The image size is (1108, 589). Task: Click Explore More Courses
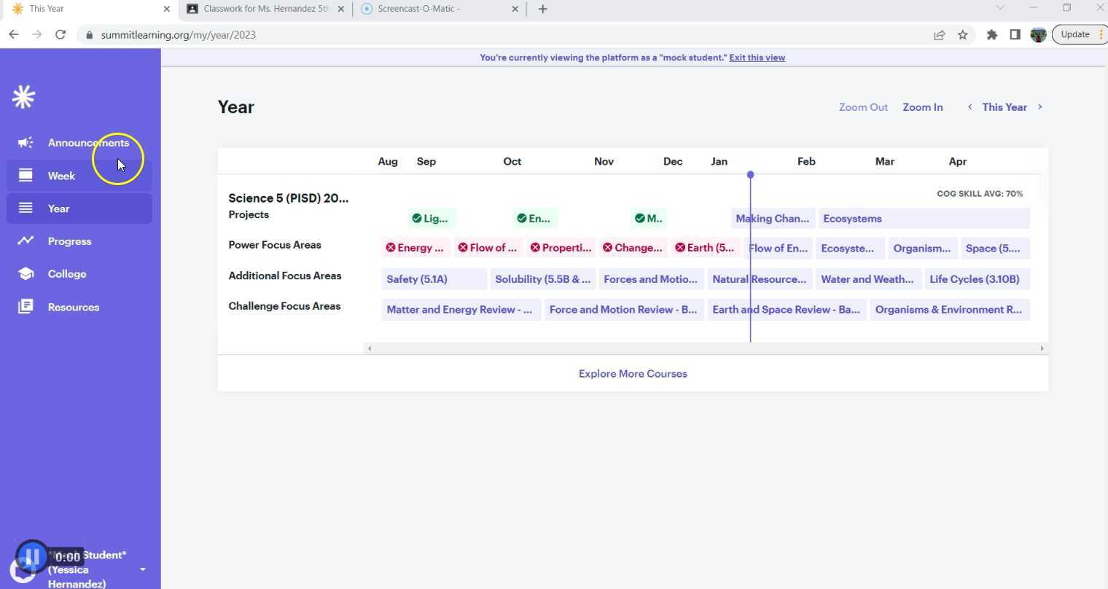click(x=633, y=374)
